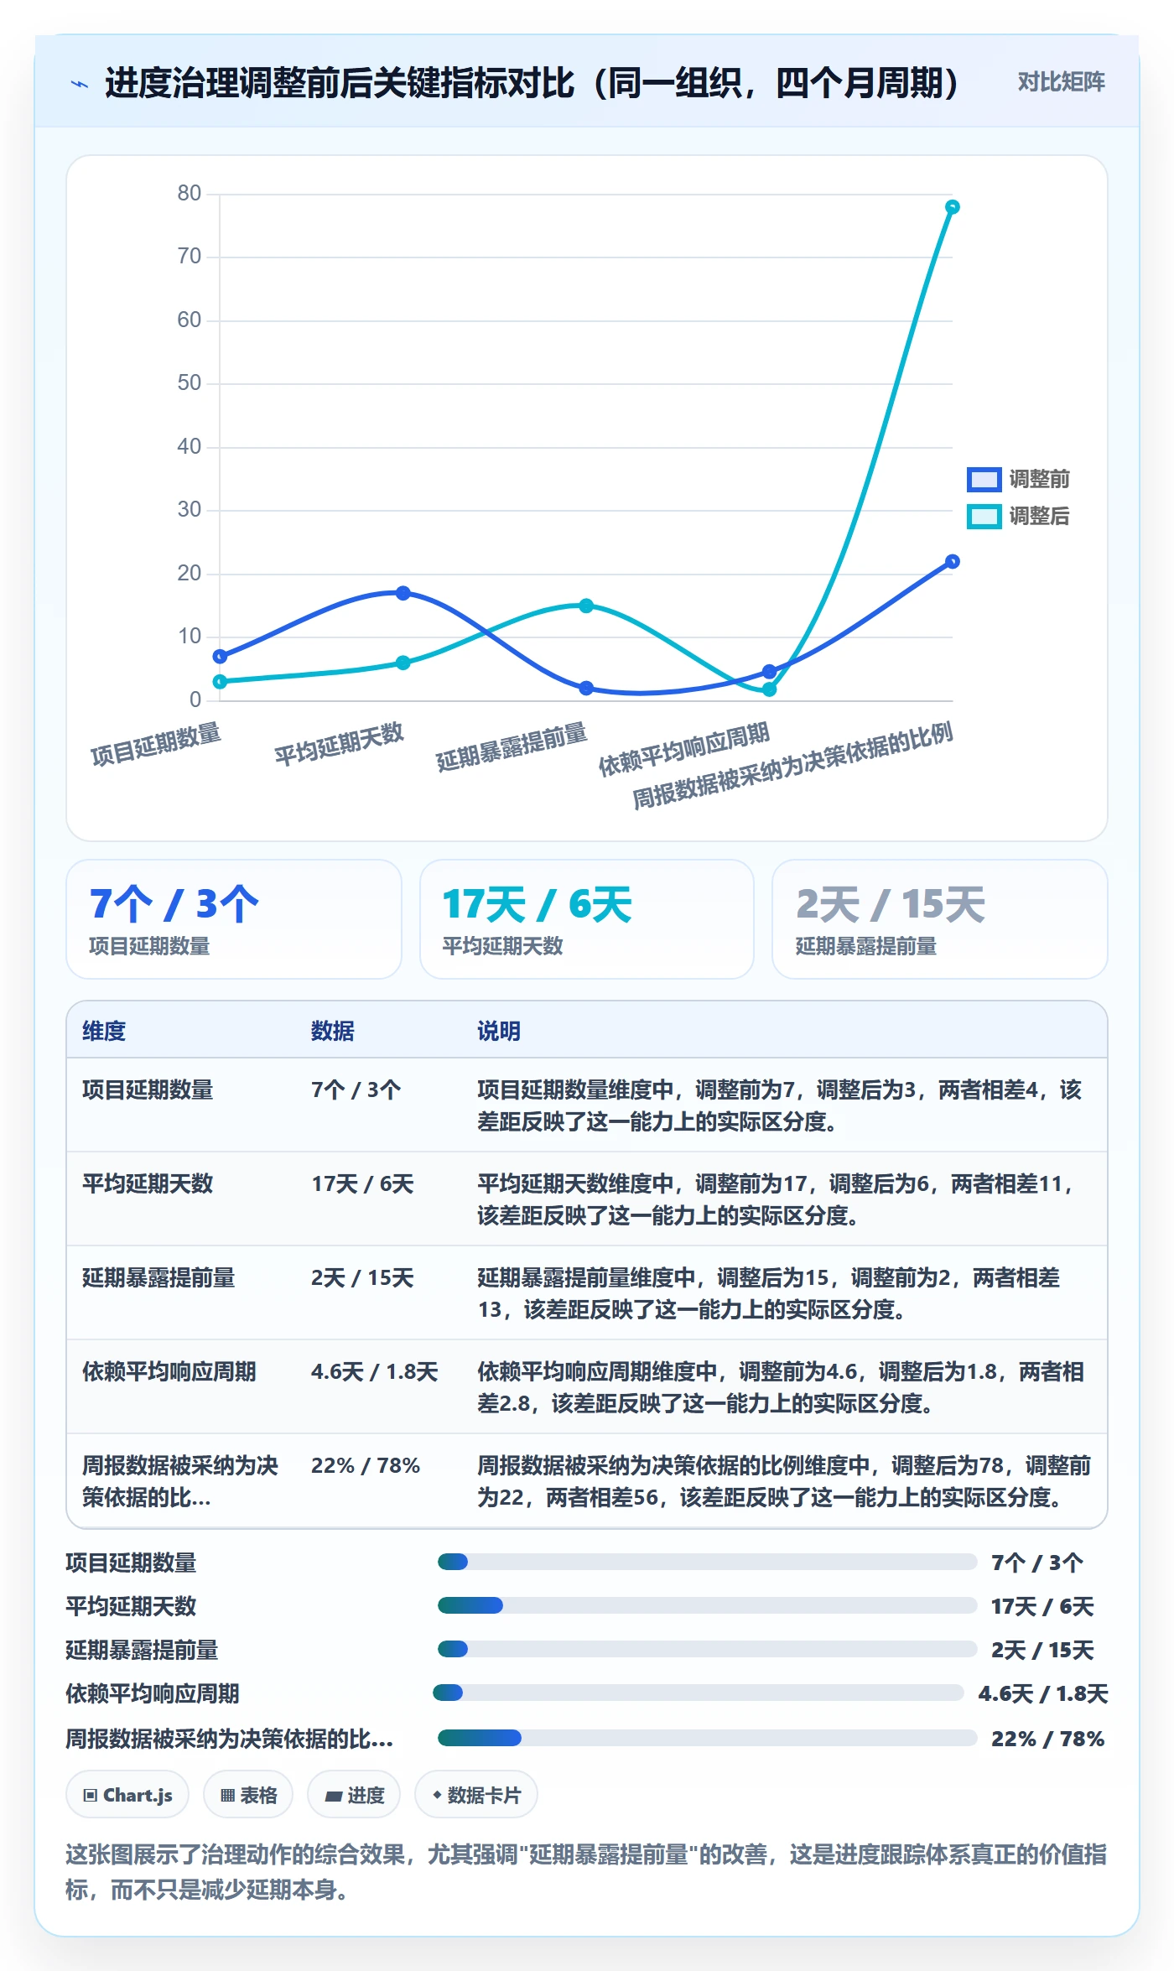Click x-axis label 项目延期数量

click(x=155, y=745)
